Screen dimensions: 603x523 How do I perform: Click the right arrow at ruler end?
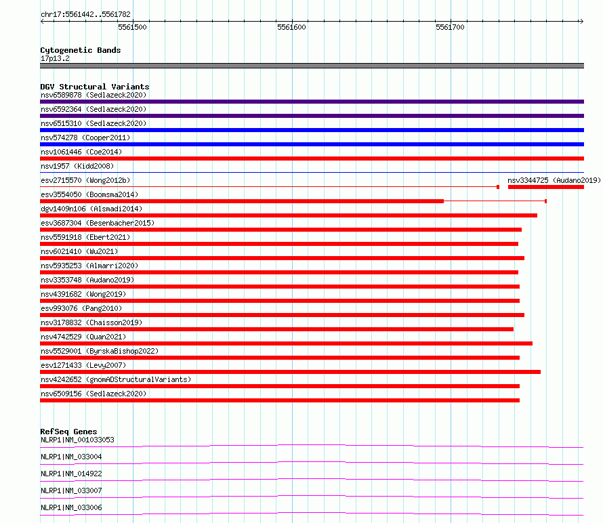coord(581,22)
